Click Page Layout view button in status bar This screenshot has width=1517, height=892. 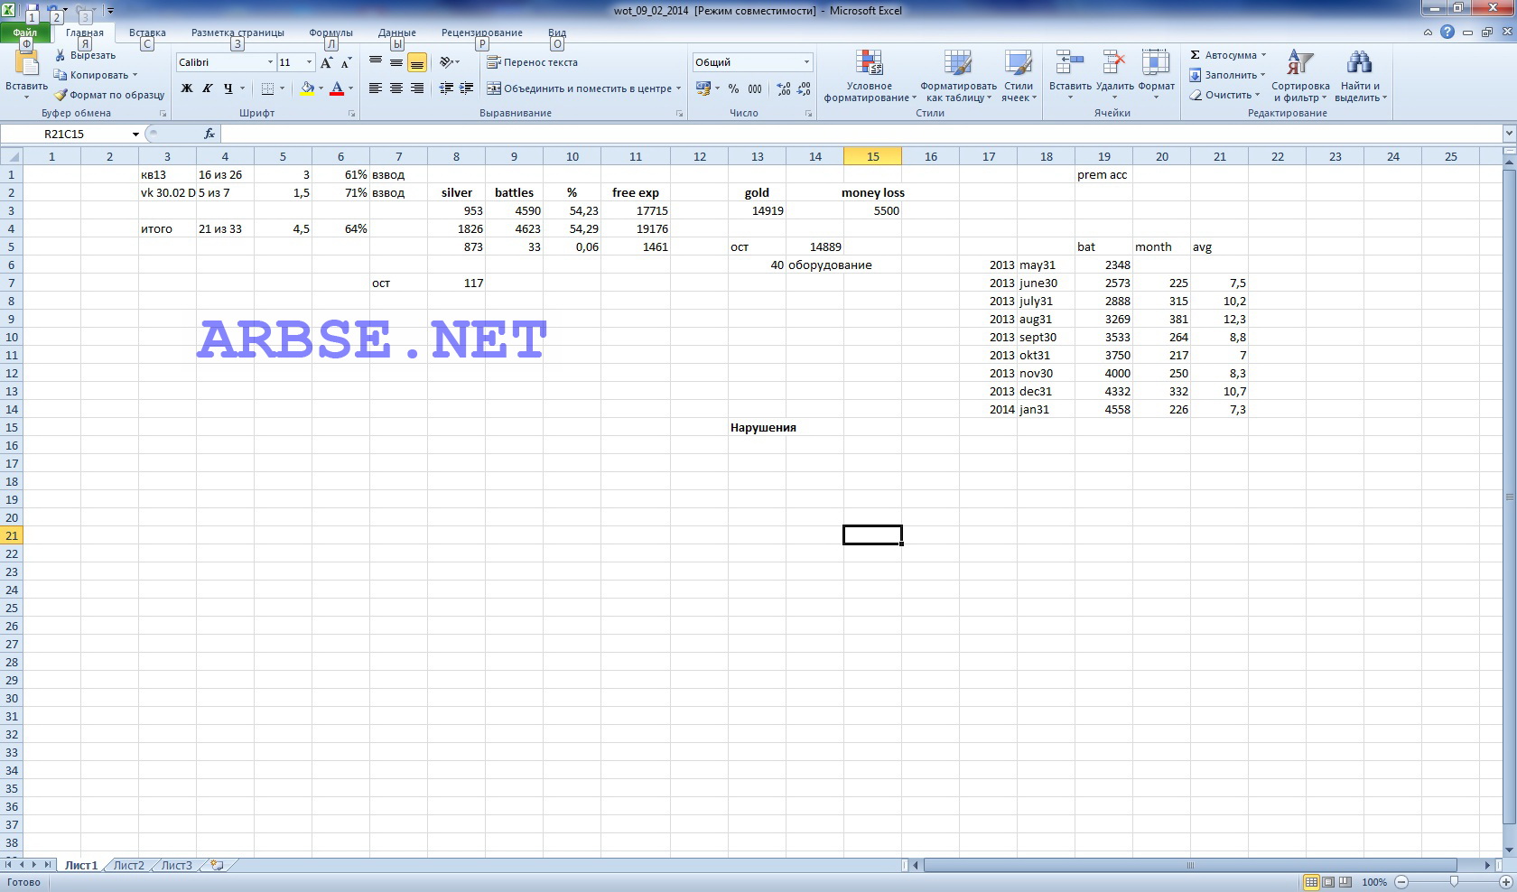(1328, 881)
